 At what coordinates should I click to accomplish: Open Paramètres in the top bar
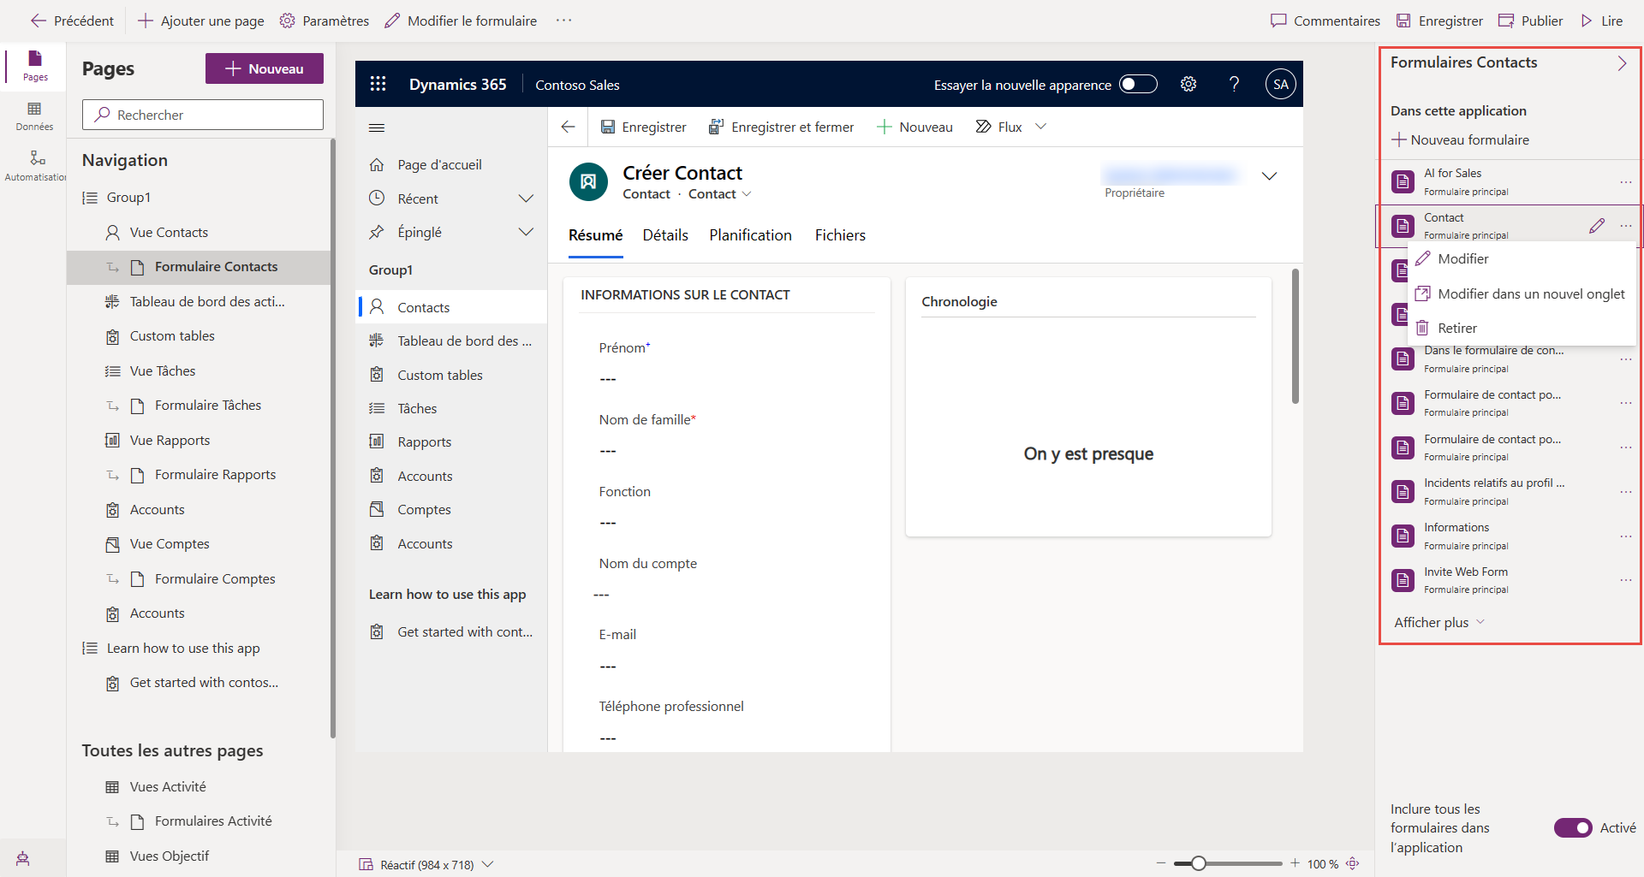325,21
